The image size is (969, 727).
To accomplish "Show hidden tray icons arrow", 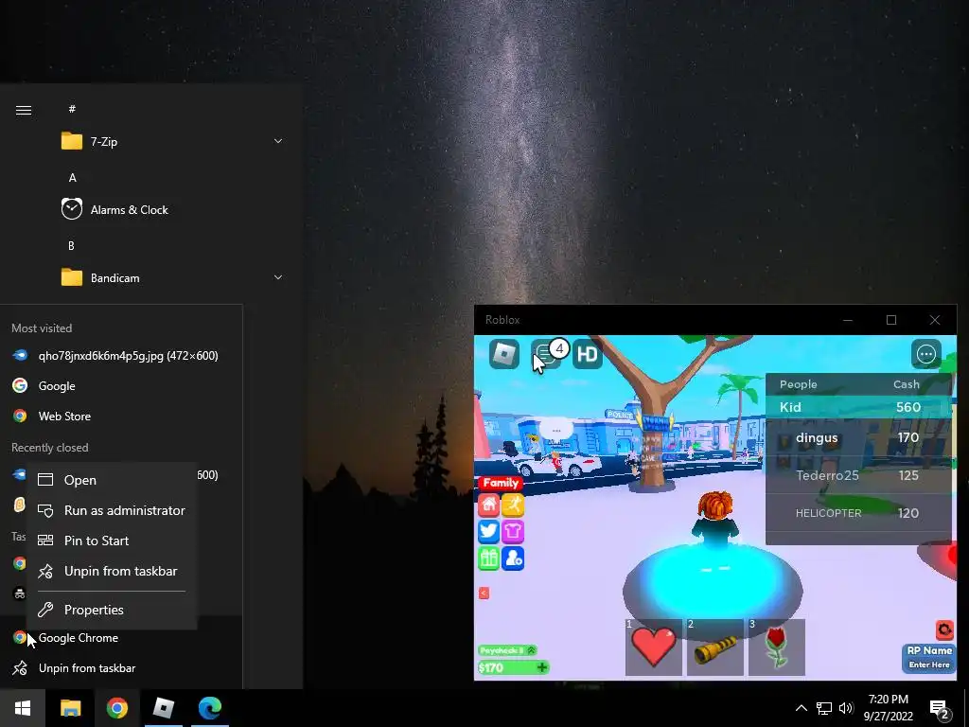I will [x=801, y=708].
